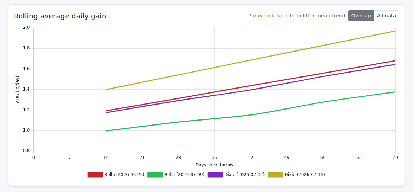
Task: Toggle the purple Dixie (2026-07-02) legend swatch
Action: point(215,175)
